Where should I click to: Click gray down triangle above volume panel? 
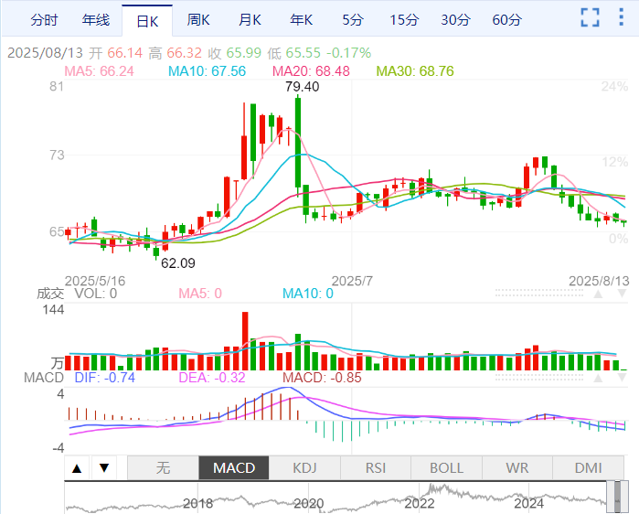click(621, 294)
